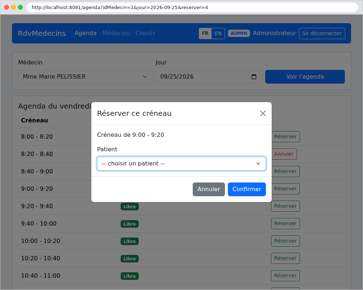This screenshot has height=290, width=363.
Task: Switch the language to EN
Action: point(218,33)
